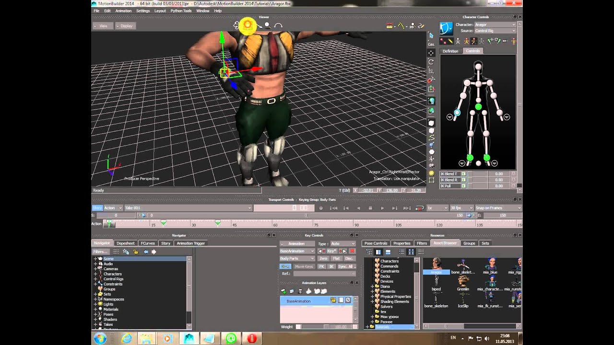
Task: Open the Take 001 dropdown
Action: (x=188, y=208)
